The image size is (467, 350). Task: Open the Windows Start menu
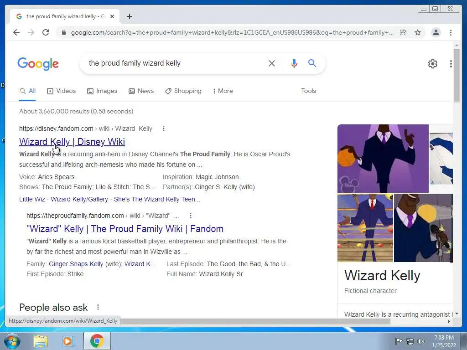tap(12, 341)
